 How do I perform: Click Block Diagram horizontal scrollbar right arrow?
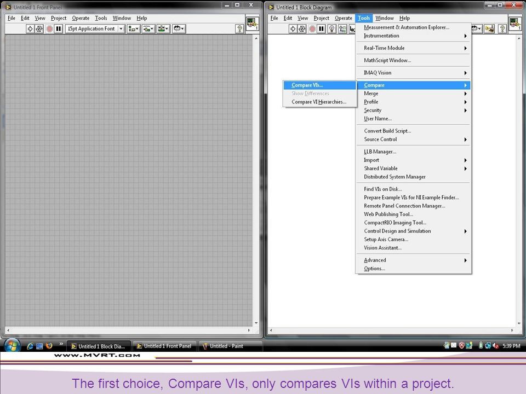(x=512, y=331)
